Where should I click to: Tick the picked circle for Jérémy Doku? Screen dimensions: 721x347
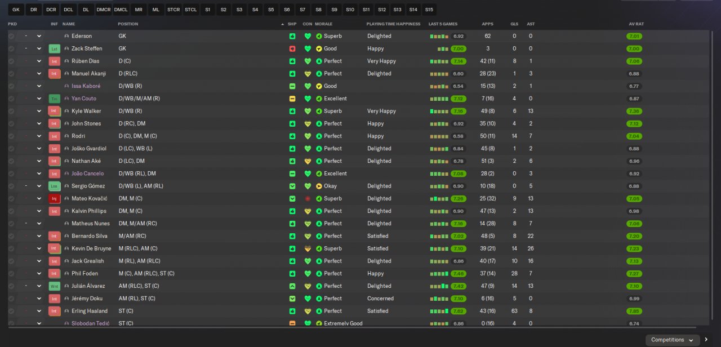[x=11, y=299]
